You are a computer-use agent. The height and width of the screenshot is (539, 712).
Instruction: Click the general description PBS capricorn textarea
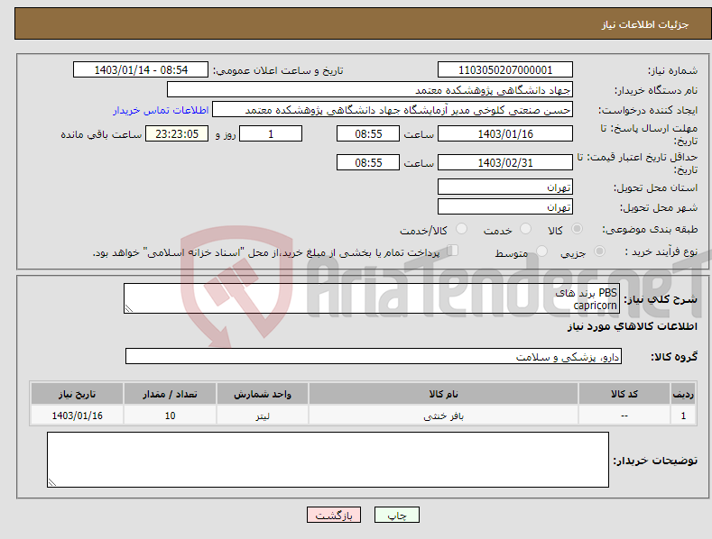tap(372, 298)
